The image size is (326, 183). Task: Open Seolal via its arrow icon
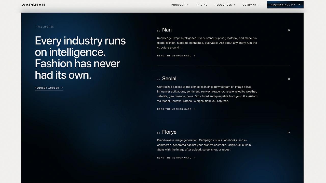[289, 79]
